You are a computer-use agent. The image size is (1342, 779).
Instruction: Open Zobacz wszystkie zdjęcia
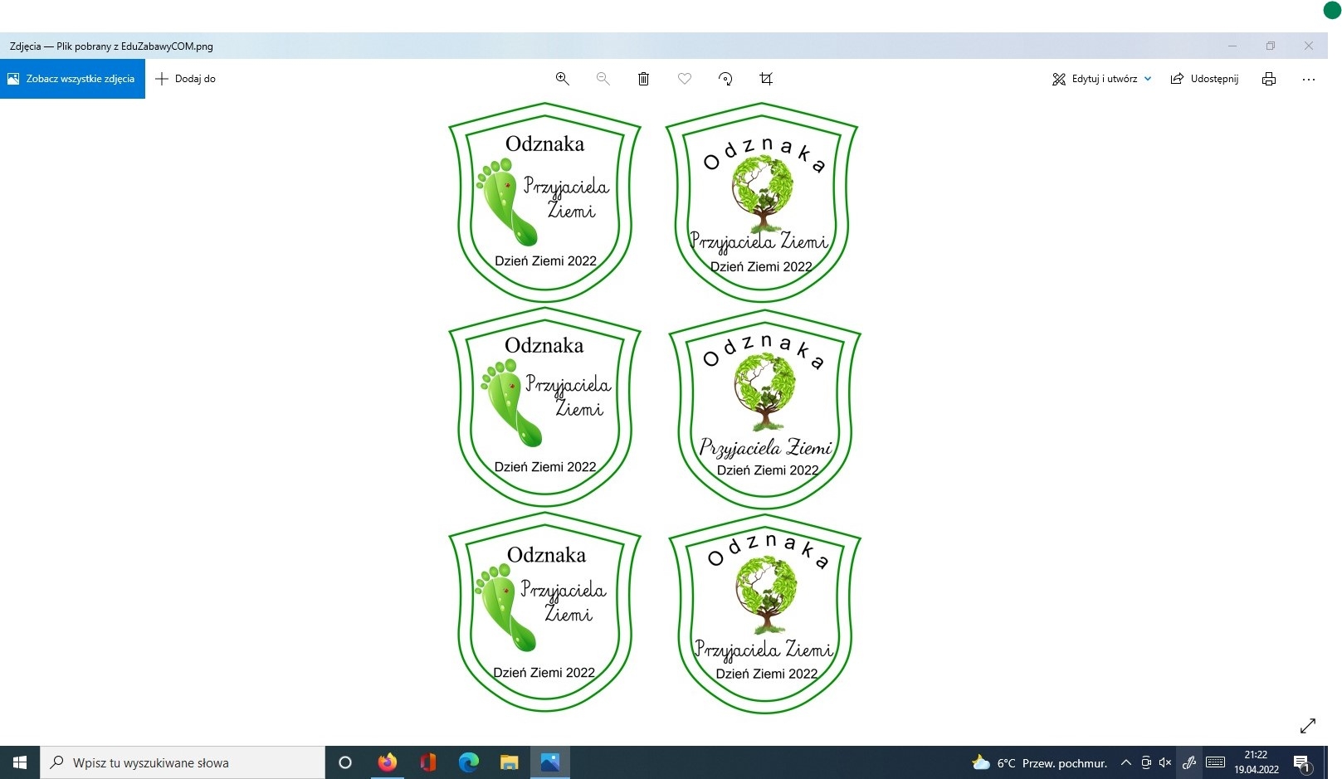click(x=72, y=79)
